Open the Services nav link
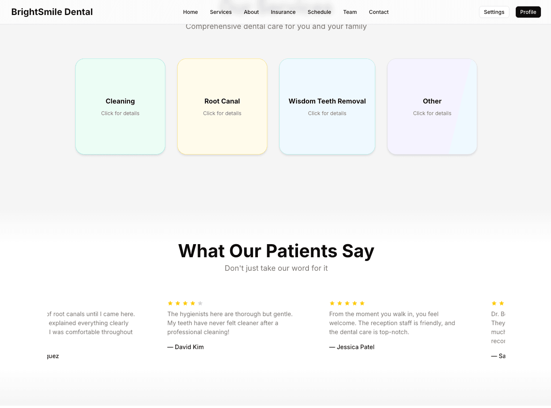The height and width of the screenshot is (408, 551). click(221, 12)
